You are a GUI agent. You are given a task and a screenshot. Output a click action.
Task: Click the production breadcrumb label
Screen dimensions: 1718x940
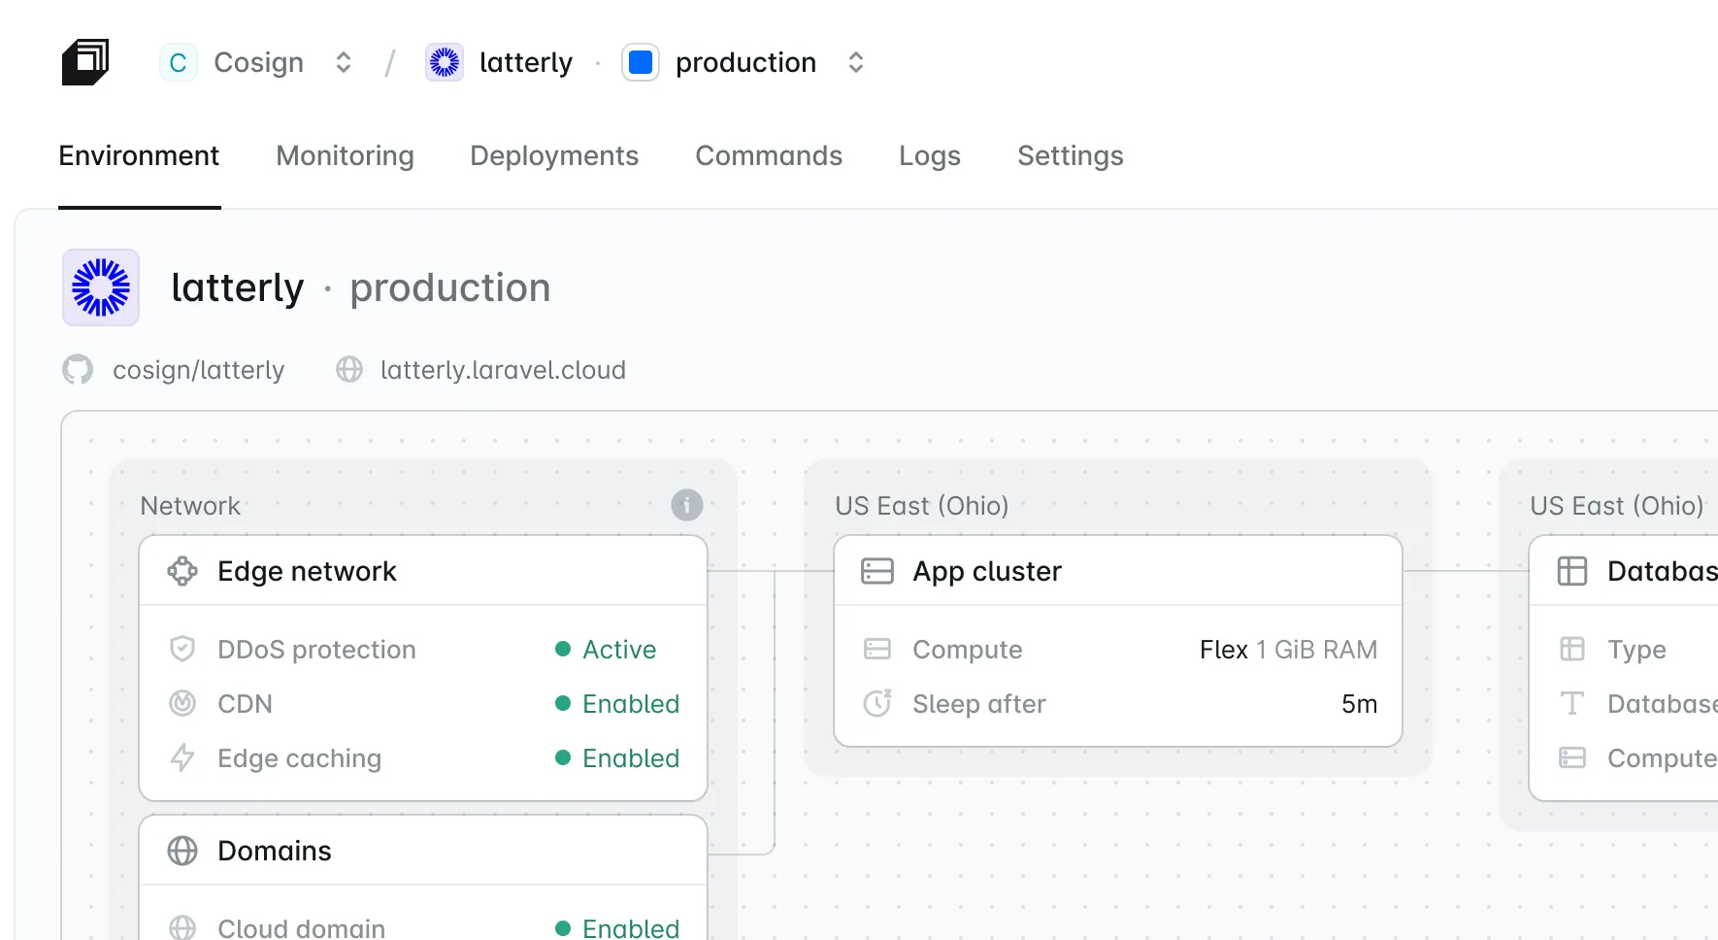point(745,62)
